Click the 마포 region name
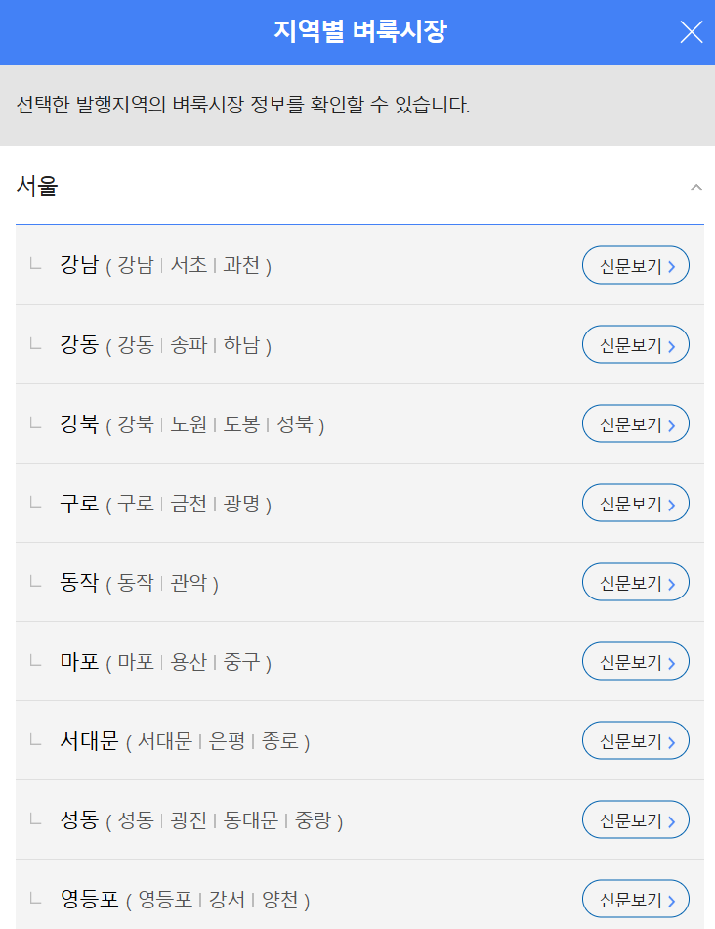Image resolution: width=715 pixels, height=929 pixels. click(79, 661)
